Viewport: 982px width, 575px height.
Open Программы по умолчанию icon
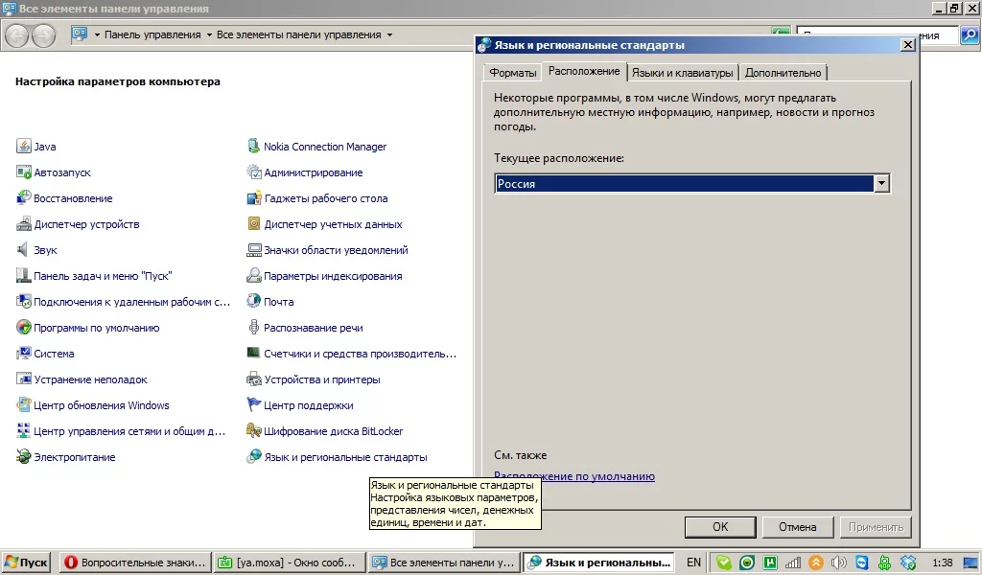[x=24, y=327]
